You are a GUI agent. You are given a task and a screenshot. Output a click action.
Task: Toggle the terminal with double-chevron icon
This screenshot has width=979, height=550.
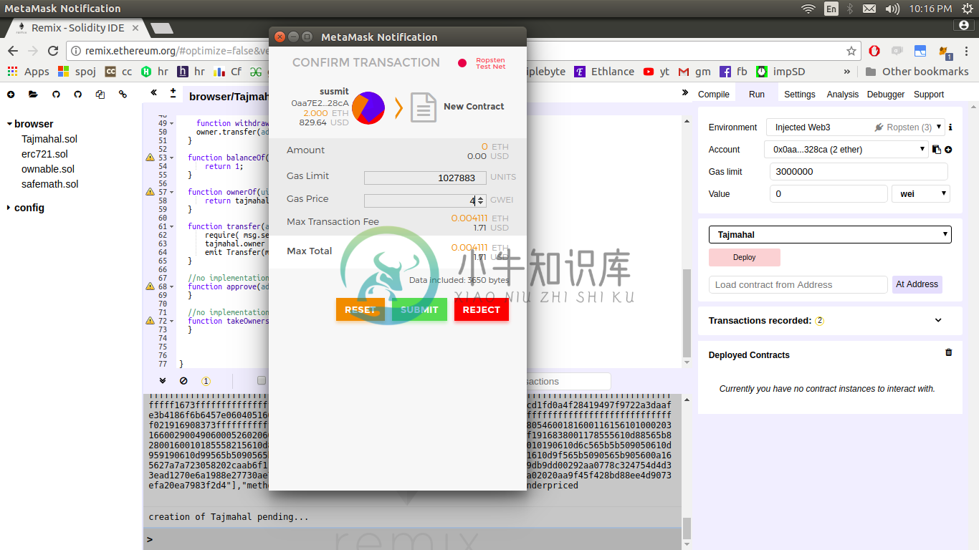click(163, 381)
